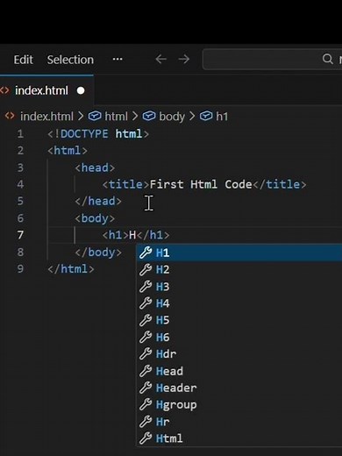Screen dimensions: 342x456
Task: Click the h1 symbol icon in the breadcrumb
Action: [x=206, y=116]
